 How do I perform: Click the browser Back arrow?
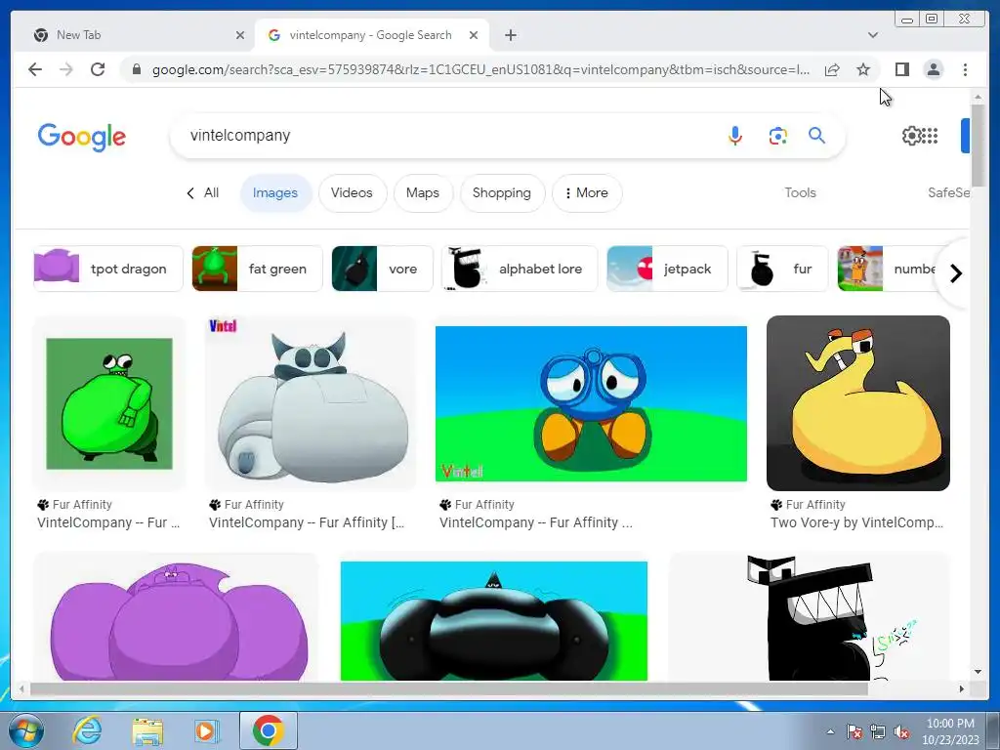pos(35,69)
